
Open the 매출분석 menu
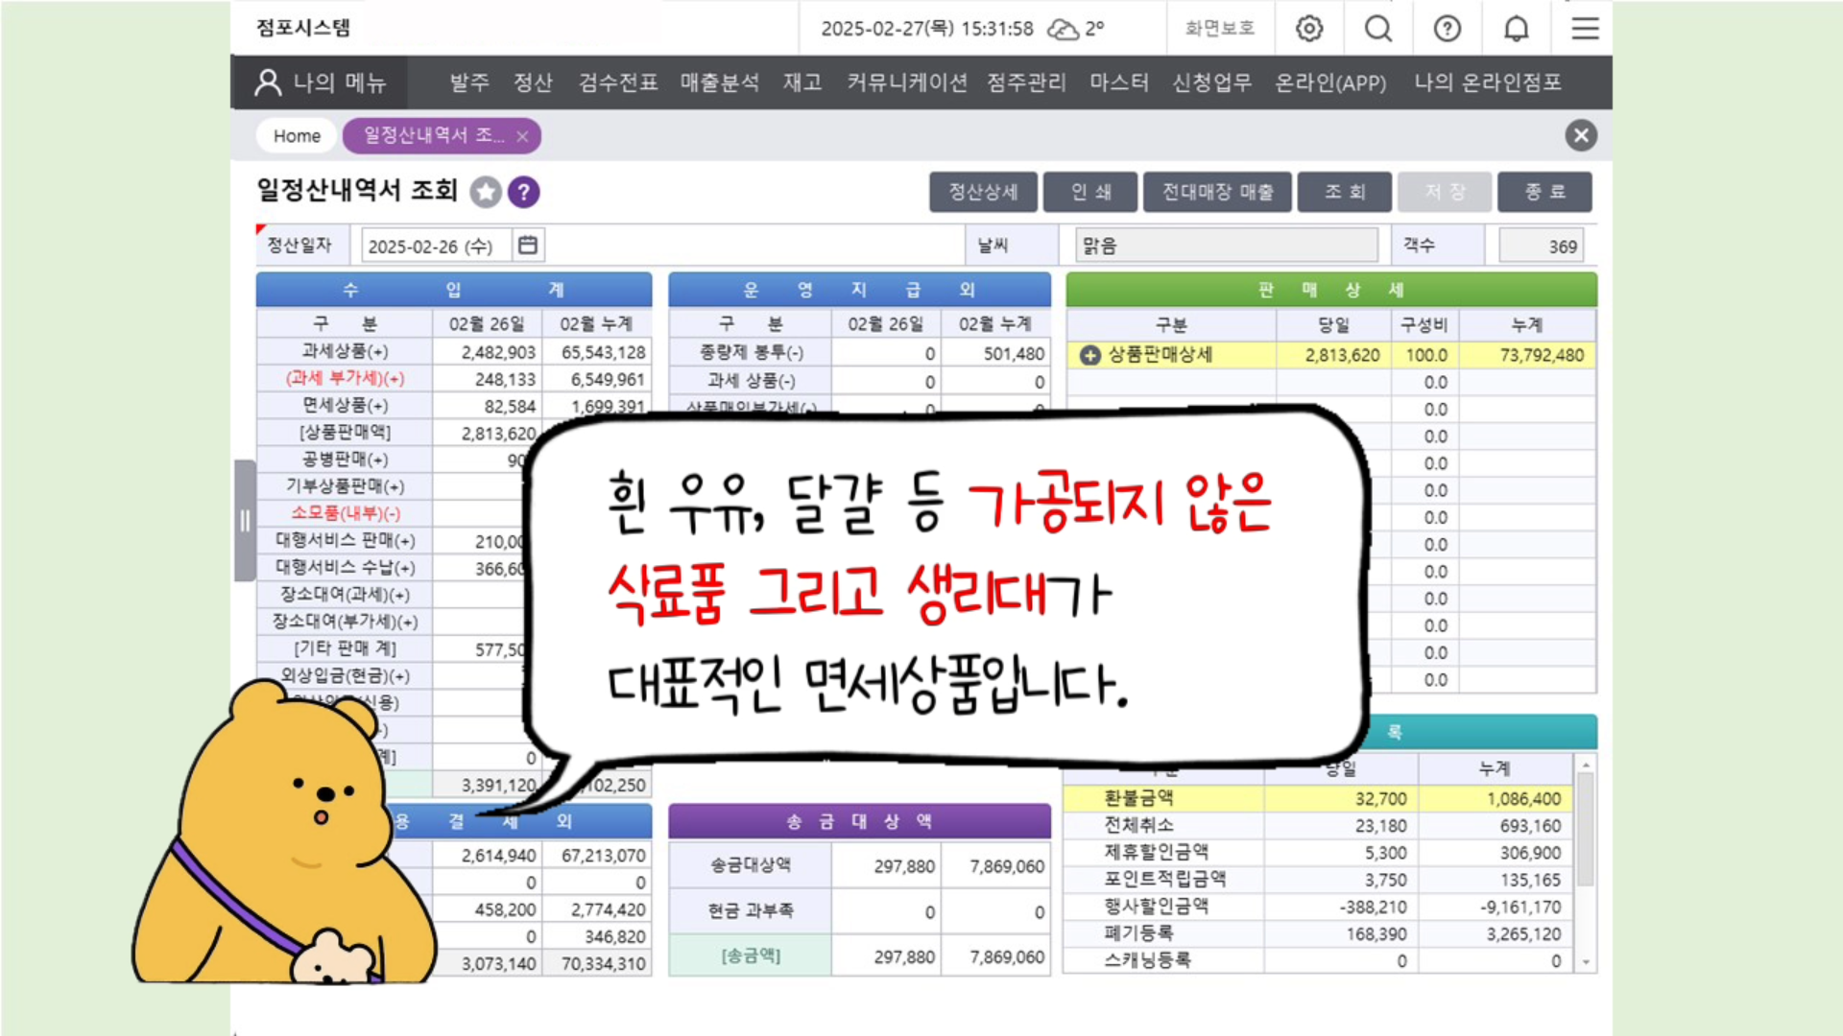point(719,82)
